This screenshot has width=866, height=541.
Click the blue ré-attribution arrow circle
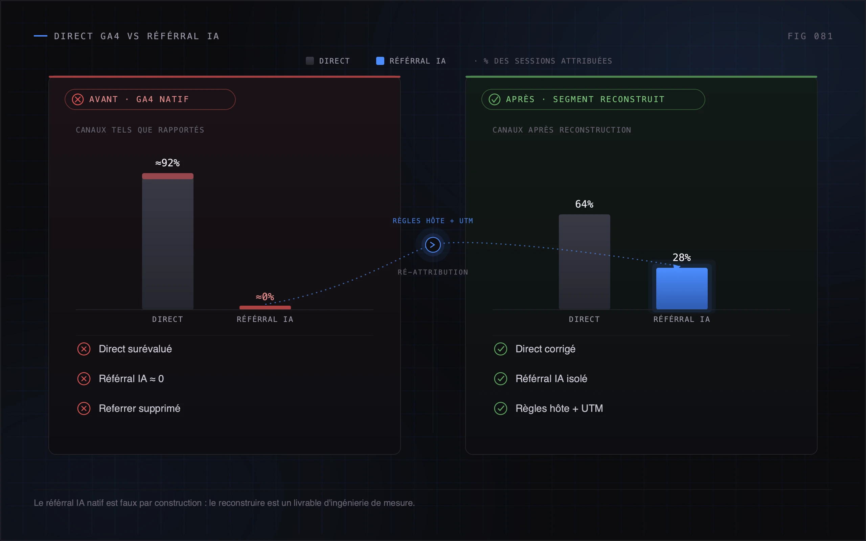coord(433,245)
